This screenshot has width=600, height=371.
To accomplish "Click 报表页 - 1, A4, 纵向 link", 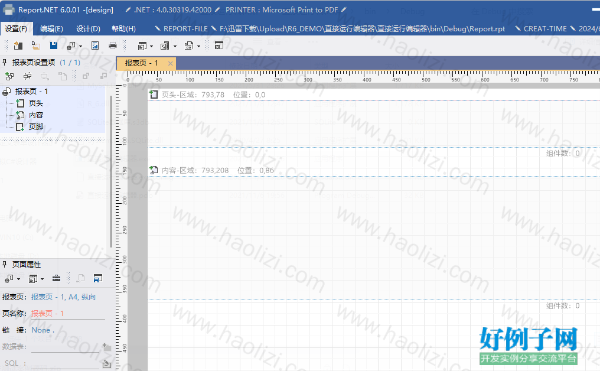I will pos(64,297).
